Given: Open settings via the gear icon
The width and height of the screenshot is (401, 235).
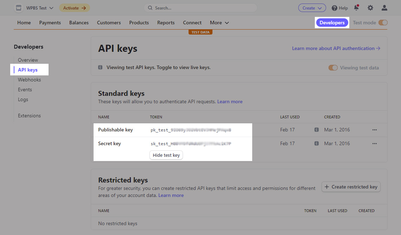Looking at the screenshot, I should 370,8.
